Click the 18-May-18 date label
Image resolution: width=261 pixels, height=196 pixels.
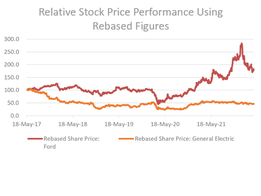coord(73,124)
